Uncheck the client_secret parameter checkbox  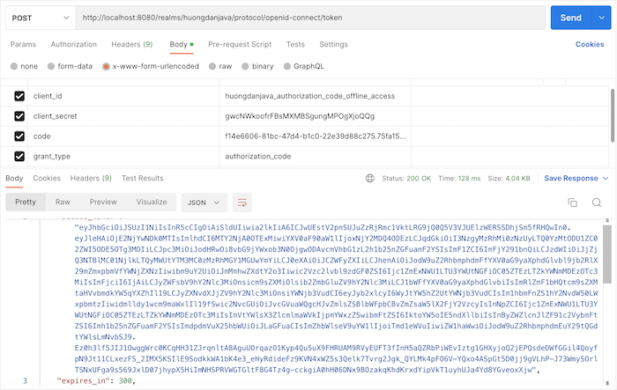19,116
